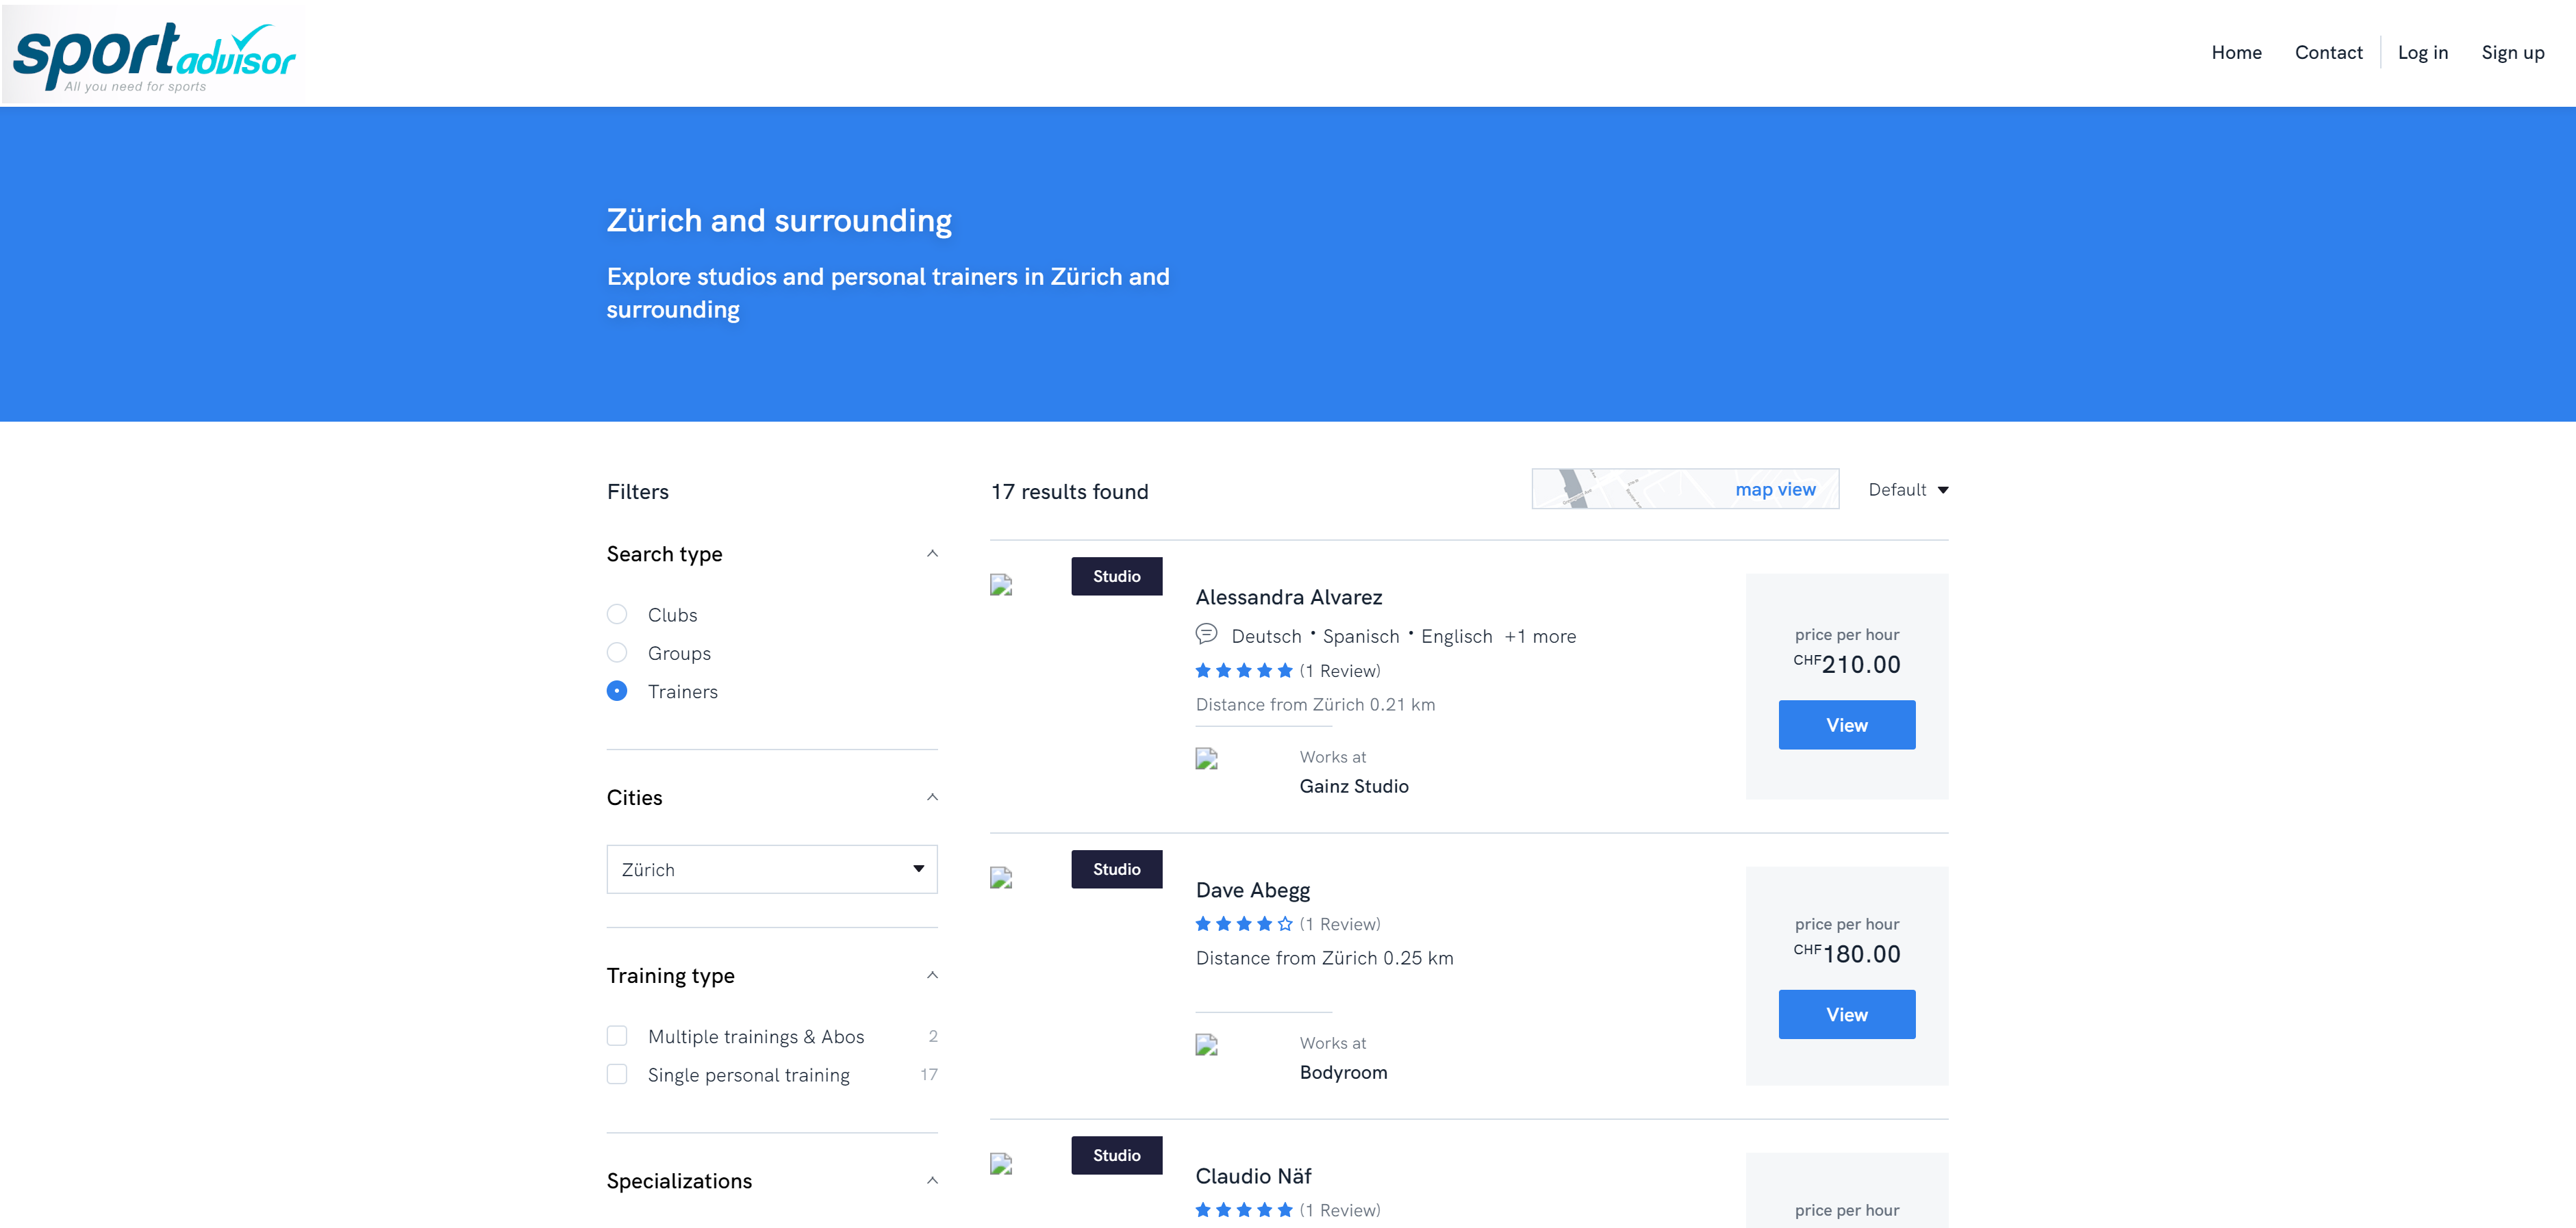This screenshot has width=2576, height=1228.
Task: Click the Sportadvisor logo
Action: pyautogui.click(x=153, y=55)
